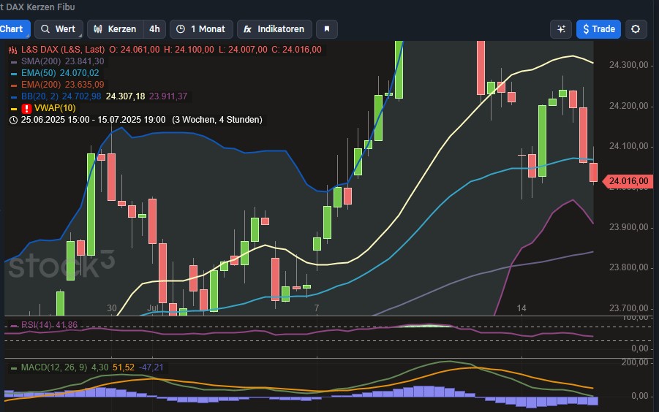This screenshot has width=659, height=412.
Task: Click the date range 25.06.2025 - 15.07.2025 text
Action: (x=94, y=120)
